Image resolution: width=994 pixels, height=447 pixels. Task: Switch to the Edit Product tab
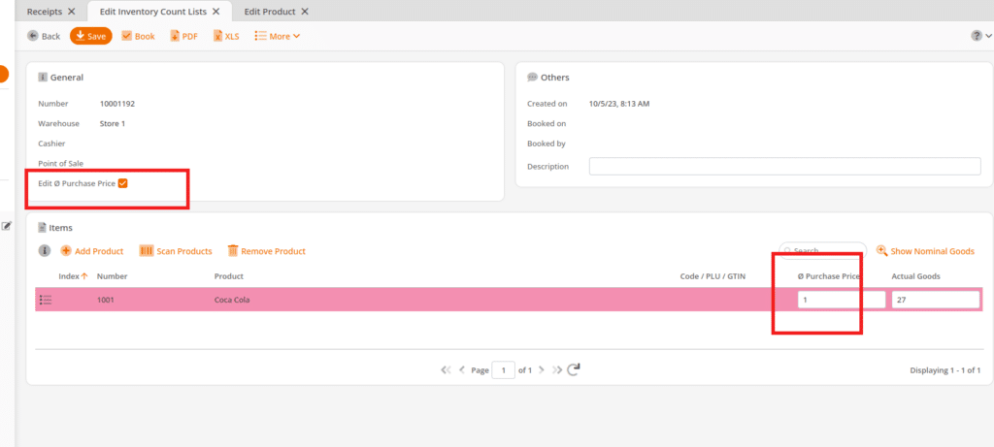click(x=270, y=12)
